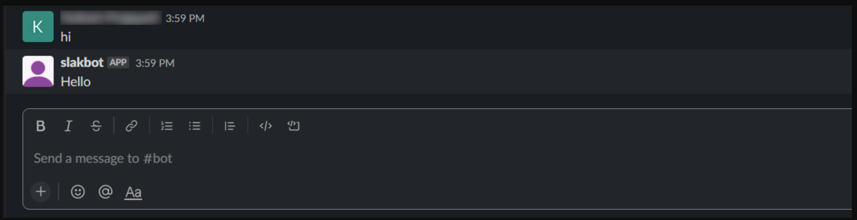The image size is (857, 220).
Task: Open the emoji picker
Action: click(x=78, y=192)
